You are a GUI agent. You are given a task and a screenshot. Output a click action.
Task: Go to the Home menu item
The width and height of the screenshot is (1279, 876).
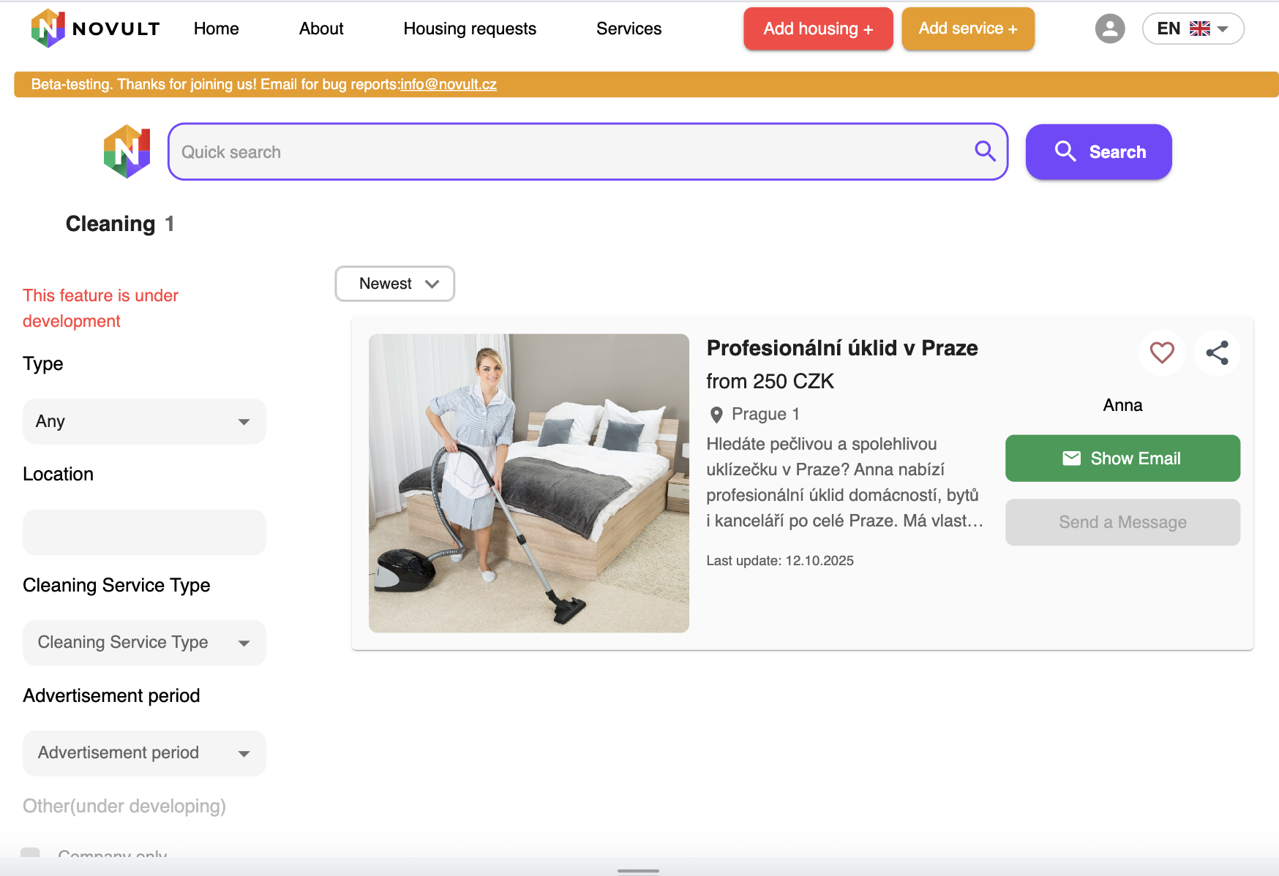(x=216, y=29)
